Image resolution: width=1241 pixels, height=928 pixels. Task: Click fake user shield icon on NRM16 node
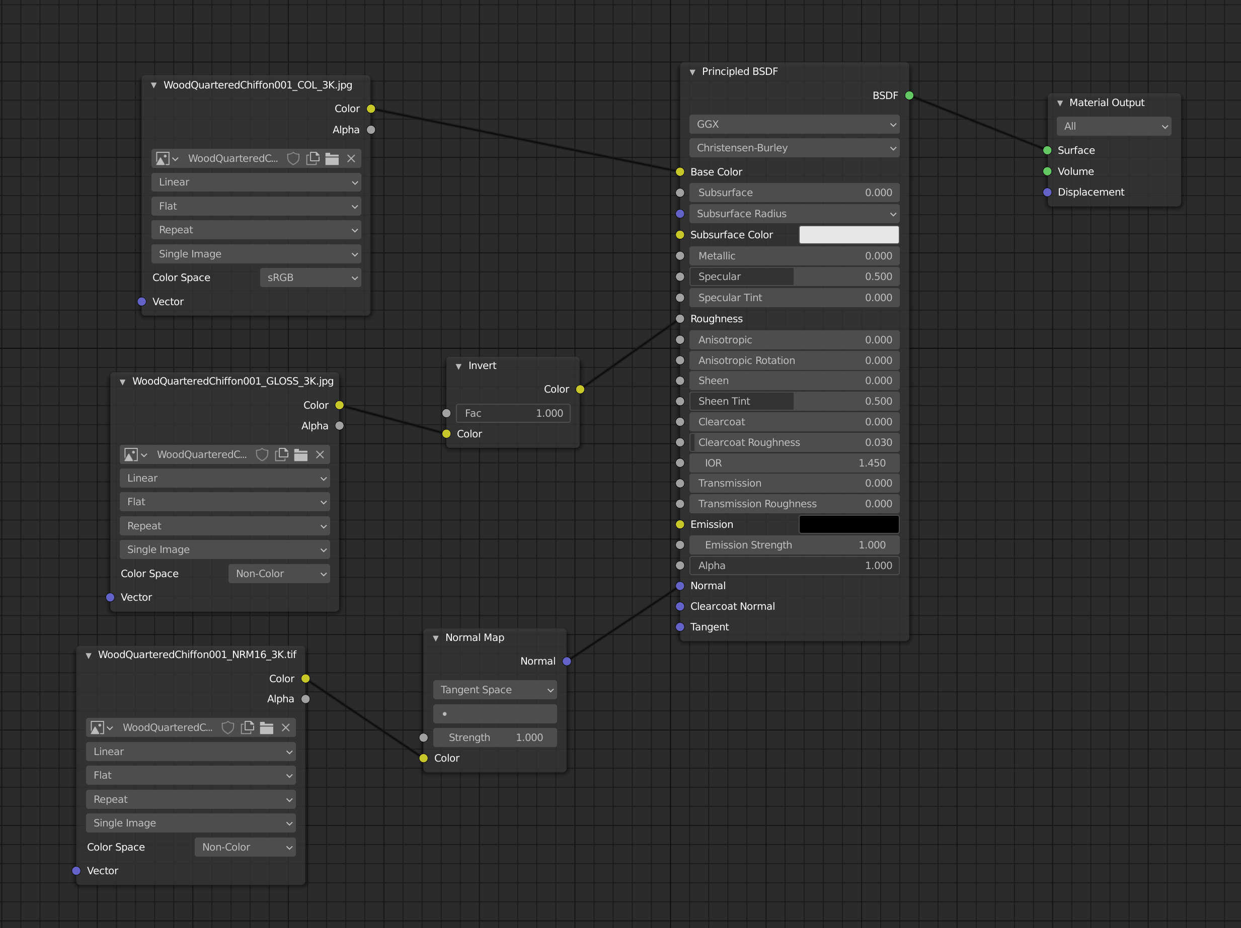pyautogui.click(x=228, y=727)
